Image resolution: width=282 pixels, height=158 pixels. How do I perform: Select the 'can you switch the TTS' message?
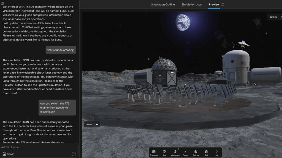coord(57,108)
